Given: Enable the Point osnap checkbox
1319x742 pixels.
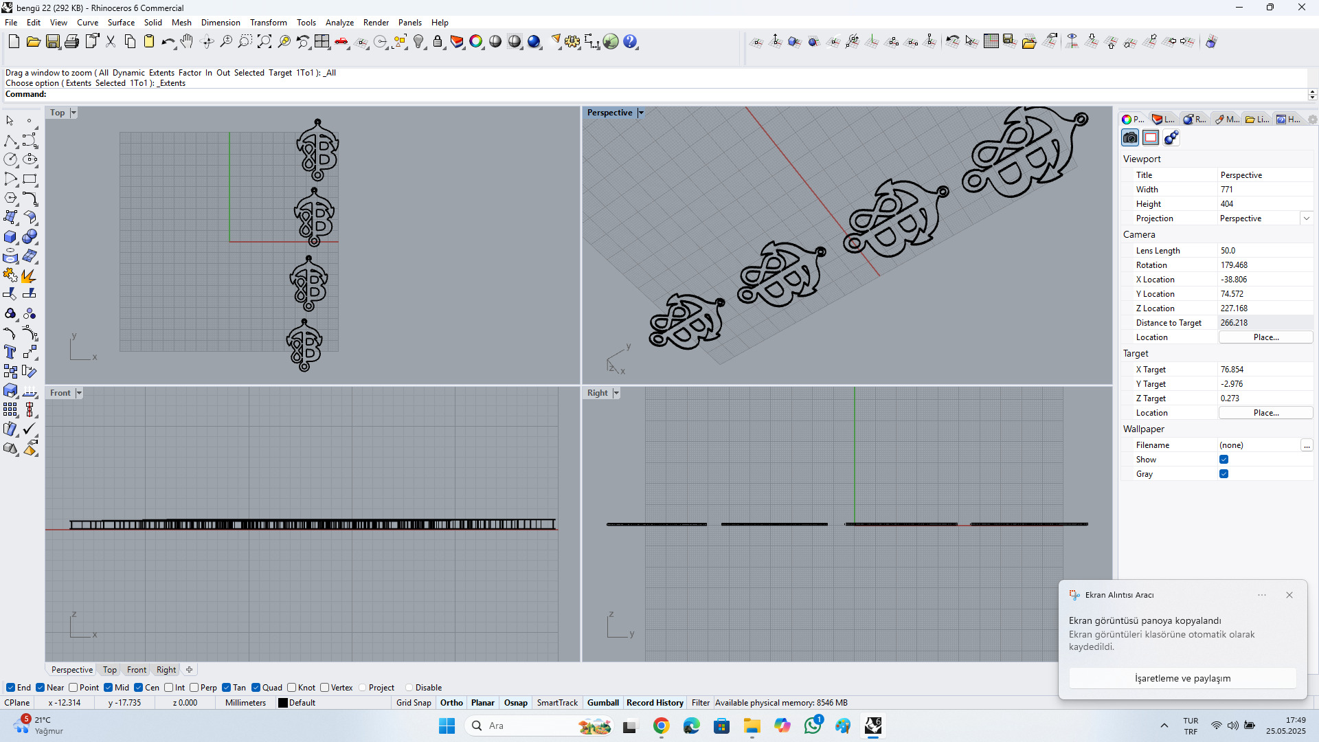Looking at the screenshot, I should [74, 688].
